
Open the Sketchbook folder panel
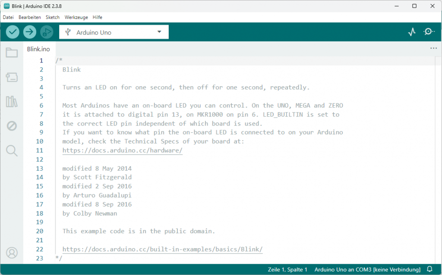point(12,53)
